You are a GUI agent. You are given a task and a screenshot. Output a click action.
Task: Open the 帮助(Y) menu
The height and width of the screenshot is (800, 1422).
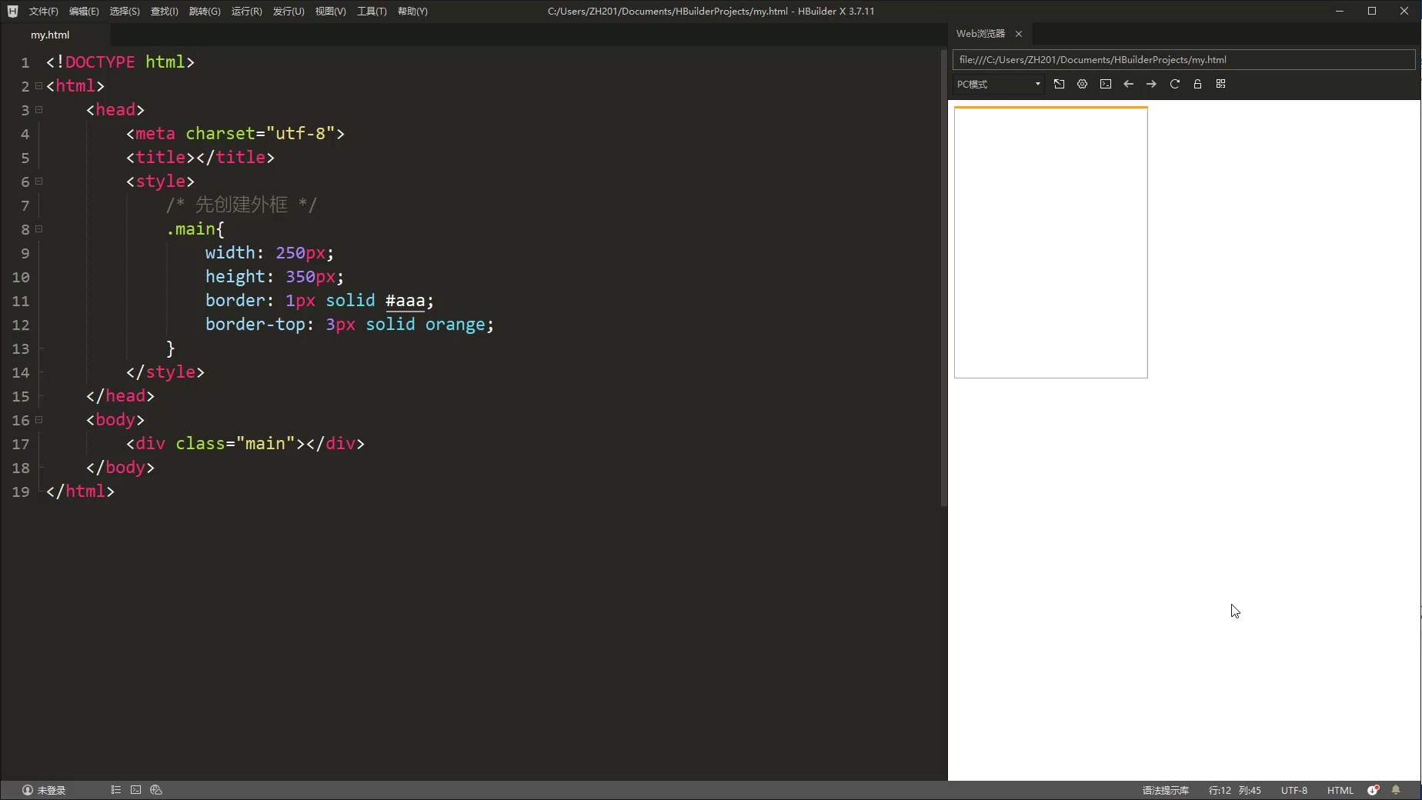coord(412,11)
